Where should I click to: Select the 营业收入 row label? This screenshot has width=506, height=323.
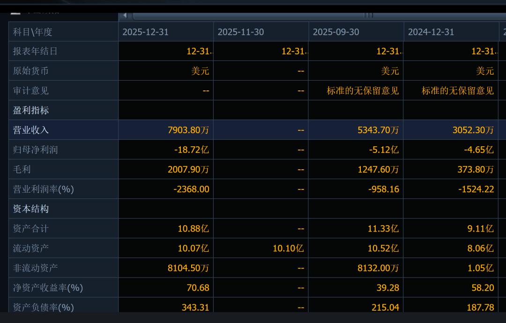pyautogui.click(x=31, y=130)
